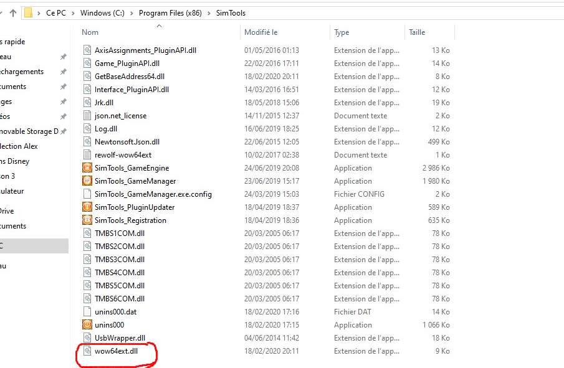
Task: Click the SimTools_PluginUpdater application icon
Action: click(87, 207)
